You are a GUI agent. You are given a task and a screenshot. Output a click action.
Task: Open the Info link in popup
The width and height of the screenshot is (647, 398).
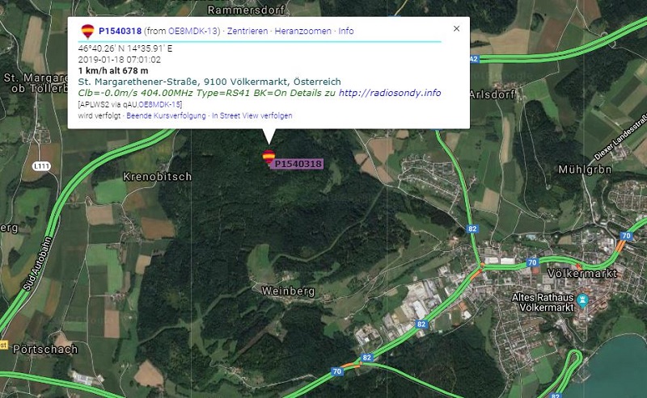(x=346, y=31)
